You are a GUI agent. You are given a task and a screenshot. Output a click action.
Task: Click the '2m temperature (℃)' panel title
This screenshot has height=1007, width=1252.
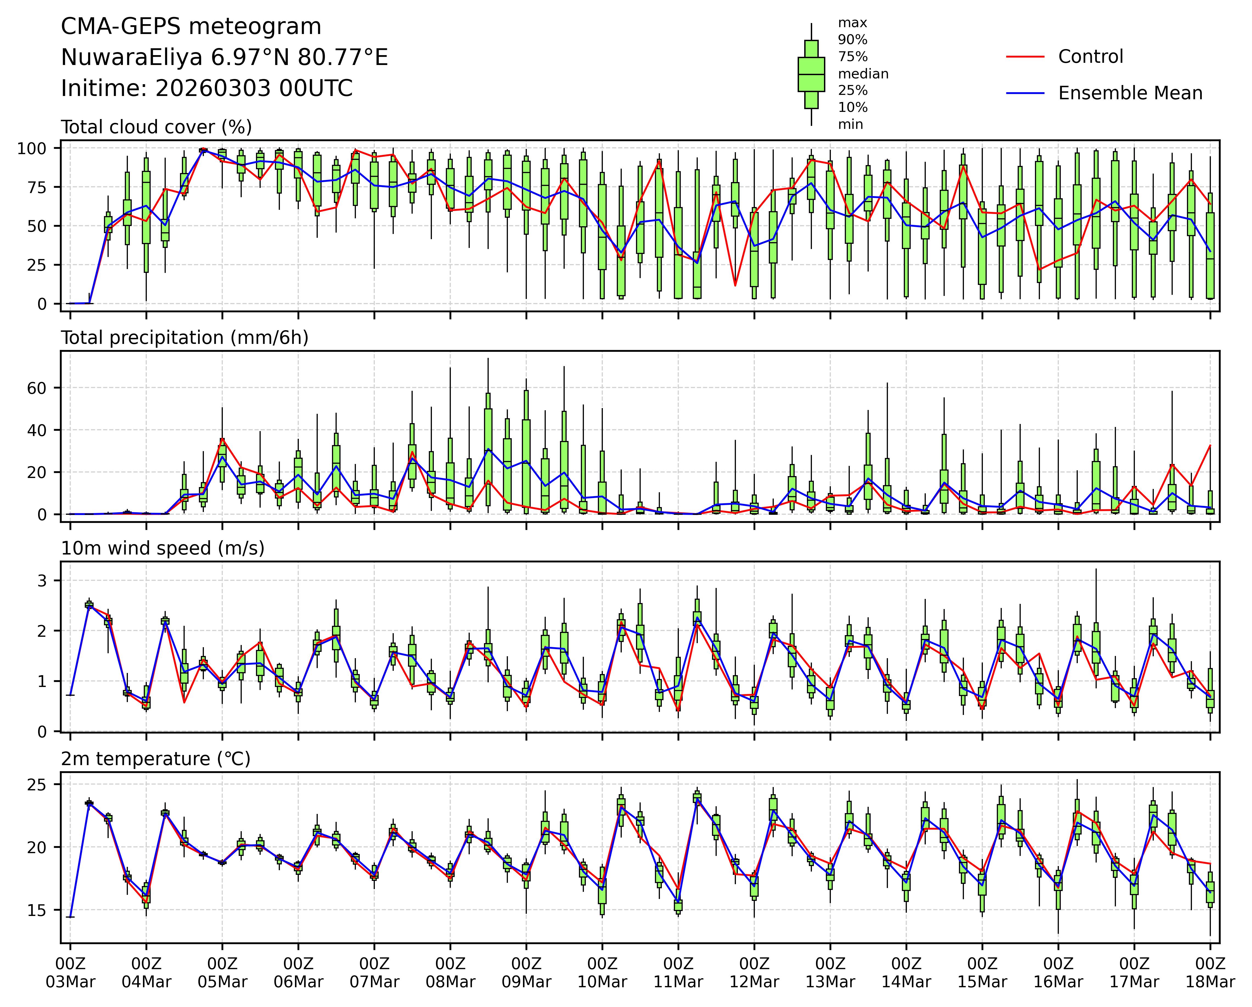(x=156, y=759)
